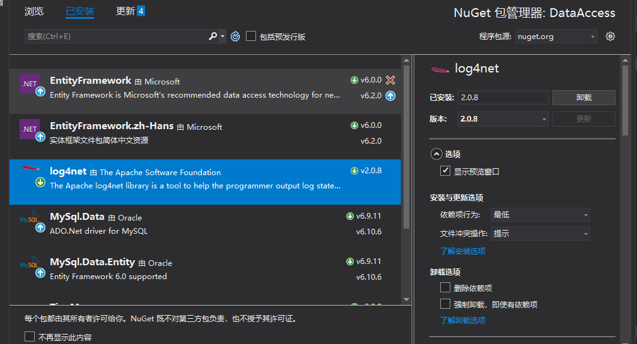
Task: Uncheck 显示预览窗口 checkbox
Action: tap(445, 171)
